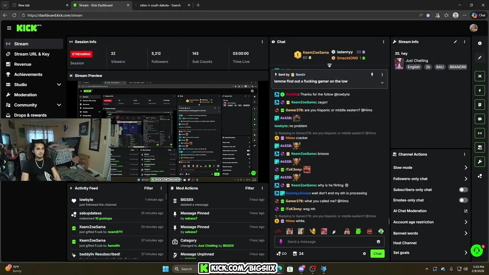The height and width of the screenshot is (275, 489).
Task: Click the info icon in right sidebar
Action: (480, 43)
